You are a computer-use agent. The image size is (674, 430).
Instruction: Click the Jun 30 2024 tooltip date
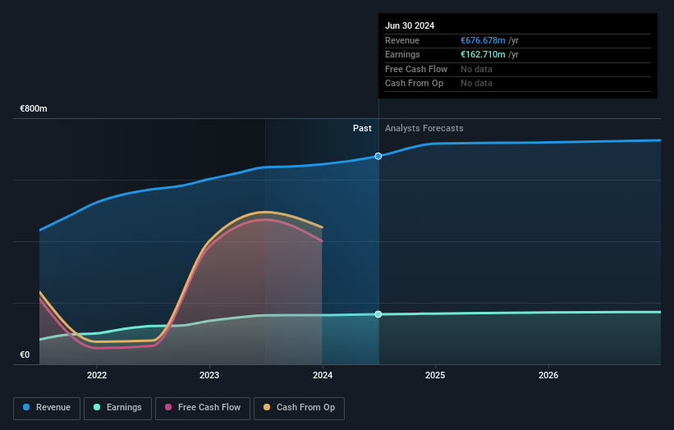click(410, 25)
